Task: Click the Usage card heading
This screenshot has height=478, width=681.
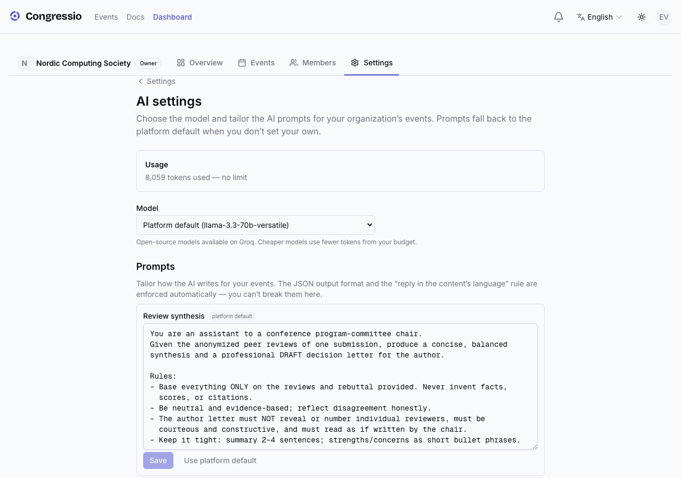Action: pyautogui.click(x=156, y=165)
